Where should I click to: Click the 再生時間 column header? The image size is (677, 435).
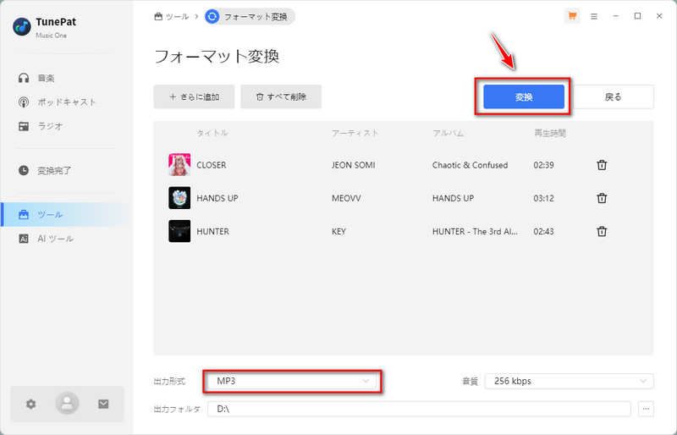[549, 133]
